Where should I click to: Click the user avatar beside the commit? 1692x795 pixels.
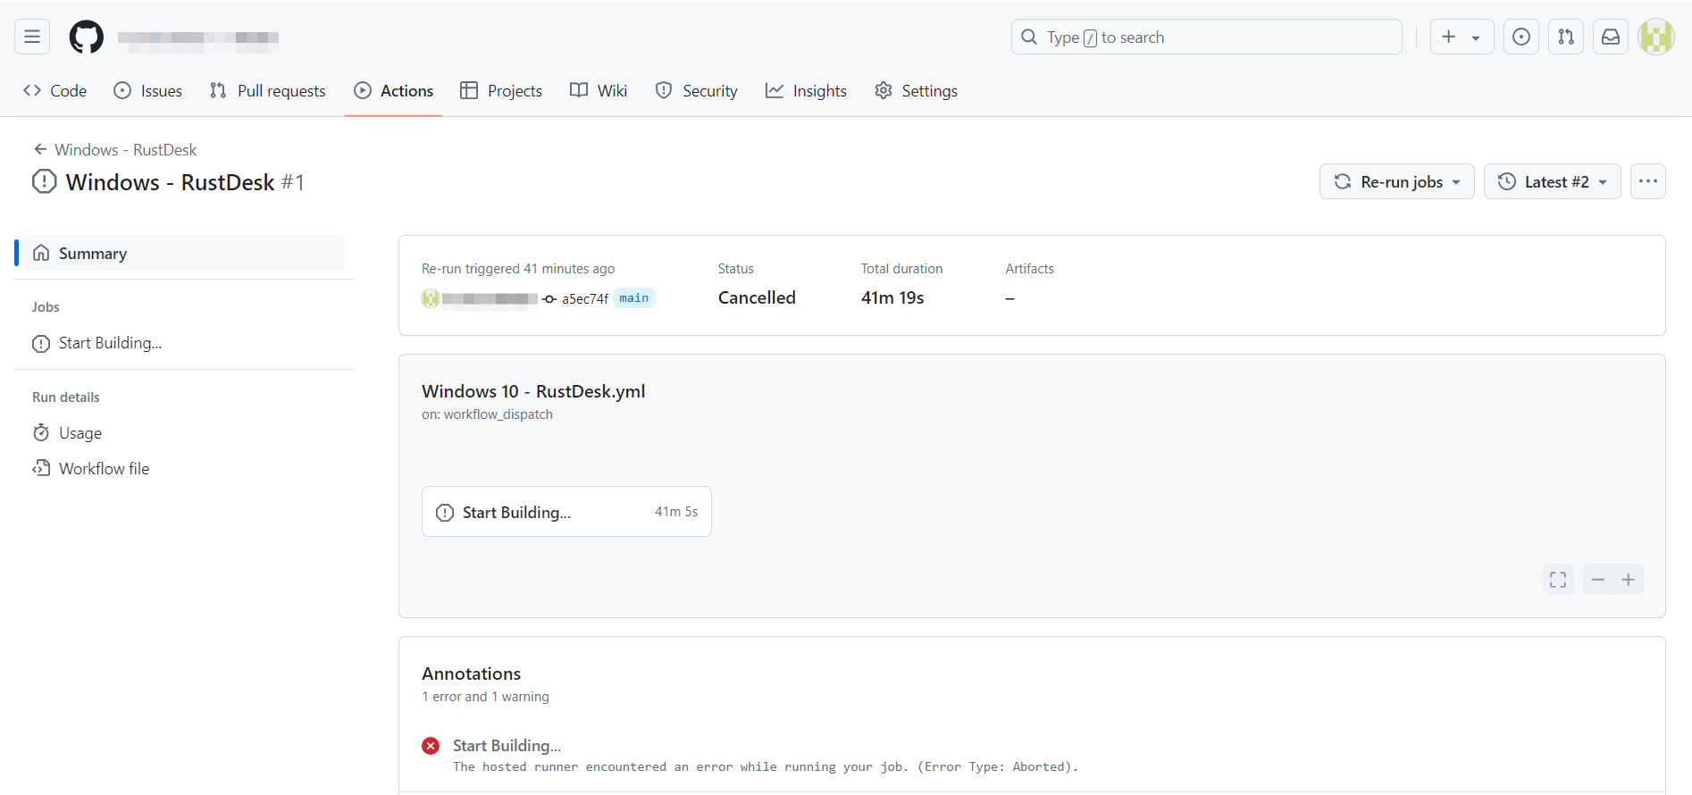pyautogui.click(x=431, y=298)
